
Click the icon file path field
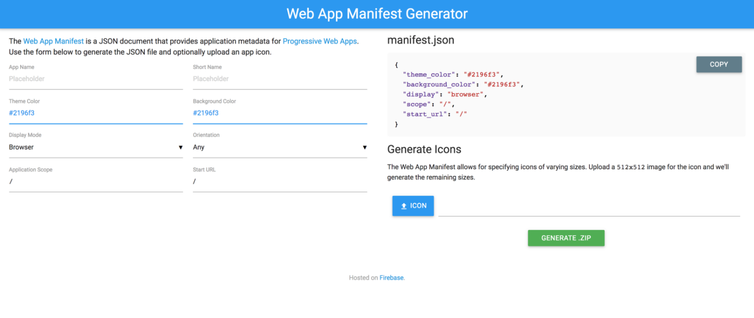pyautogui.click(x=589, y=207)
